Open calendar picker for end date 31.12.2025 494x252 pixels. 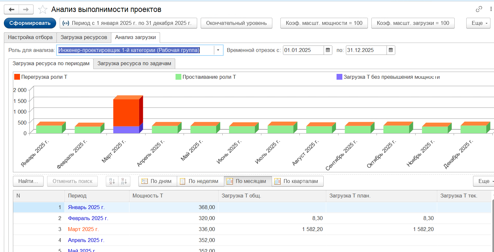[391, 50]
